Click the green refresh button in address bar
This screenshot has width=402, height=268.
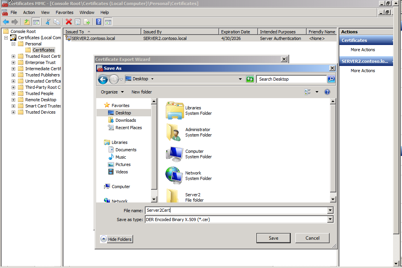[x=250, y=79]
